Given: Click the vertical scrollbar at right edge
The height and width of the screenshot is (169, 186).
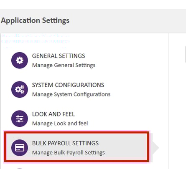Looking at the screenshot, I should (185, 55).
